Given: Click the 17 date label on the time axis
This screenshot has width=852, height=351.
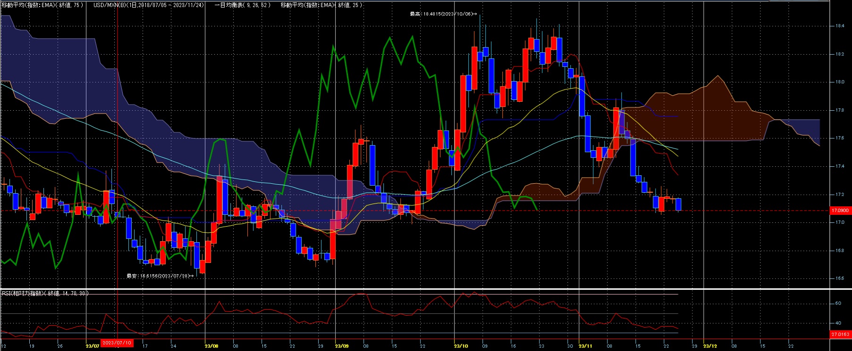Looking at the screenshot, I should tap(145, 346).
